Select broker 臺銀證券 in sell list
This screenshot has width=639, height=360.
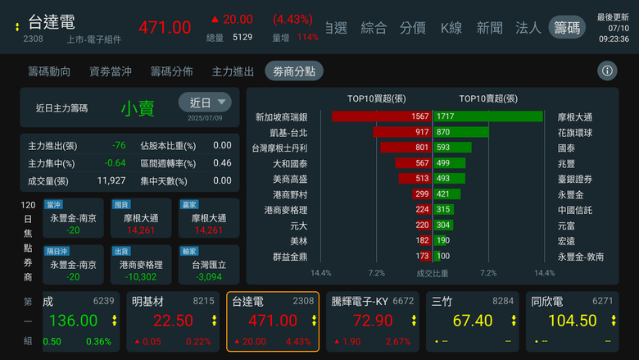575,180
